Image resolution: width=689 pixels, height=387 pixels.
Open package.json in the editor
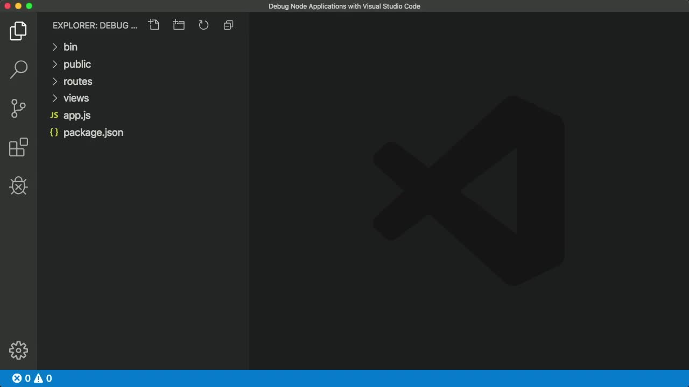(93, 132)
